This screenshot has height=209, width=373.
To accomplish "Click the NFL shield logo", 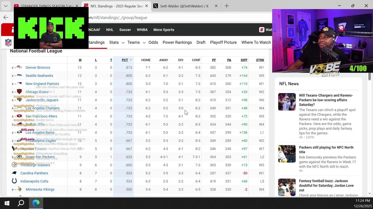I will click(x=8, y=42).
